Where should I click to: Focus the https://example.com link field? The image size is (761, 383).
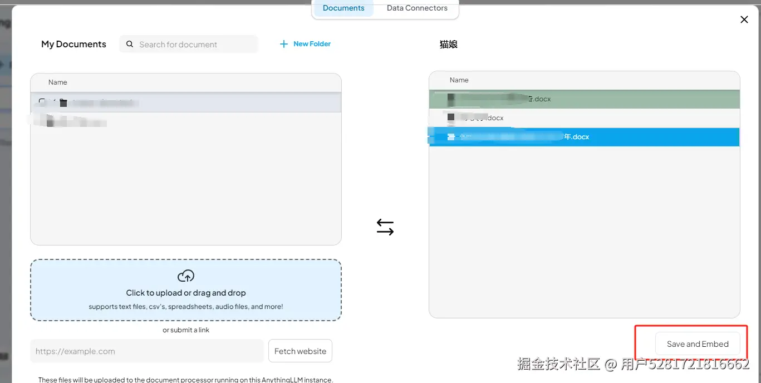147,351
